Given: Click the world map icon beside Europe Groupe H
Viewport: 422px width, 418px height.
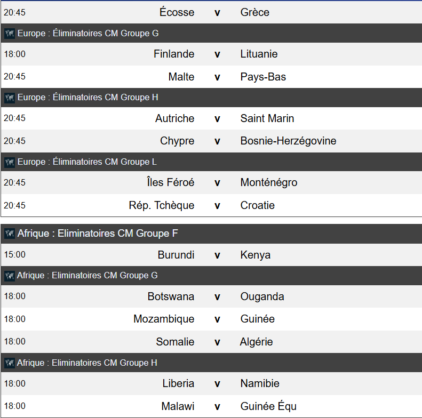Looking at the screenshot, I should 10,98.
